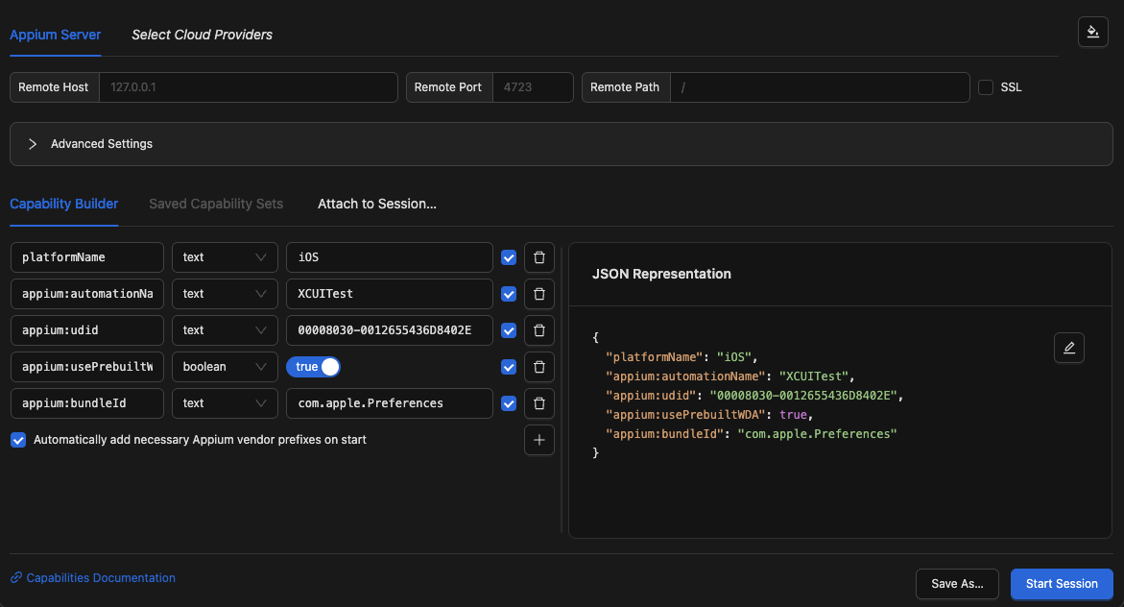Delete the appium:bundleId capability row
Screen dimensions: 1124x607
pos(538,402)
